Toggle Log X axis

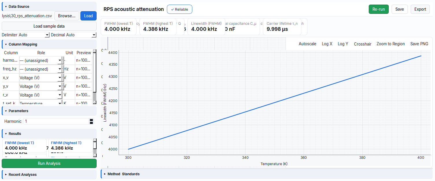pyautogui.click(x=327, y=44)
